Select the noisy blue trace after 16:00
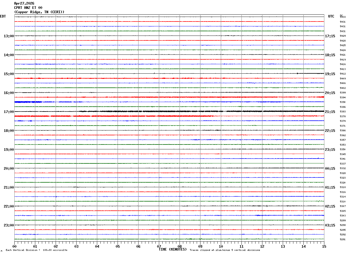Viewport: 347px width, 254px height. pyautogui.click(x=169, y=102)
